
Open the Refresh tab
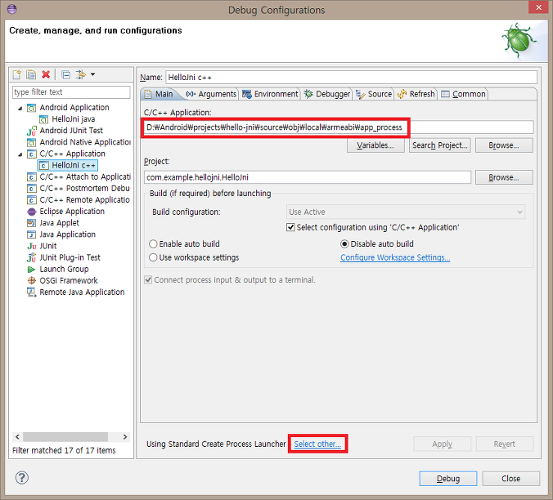click(x=416, y=94)
